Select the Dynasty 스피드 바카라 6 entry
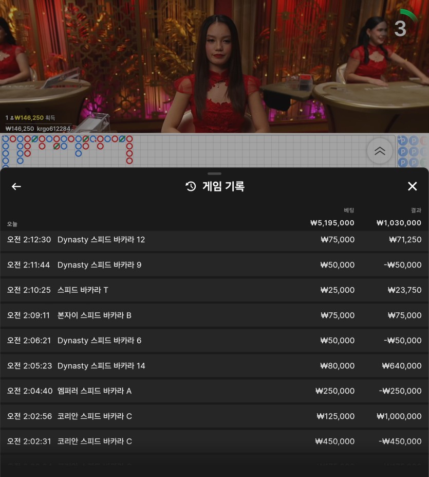 click(215, 341)
